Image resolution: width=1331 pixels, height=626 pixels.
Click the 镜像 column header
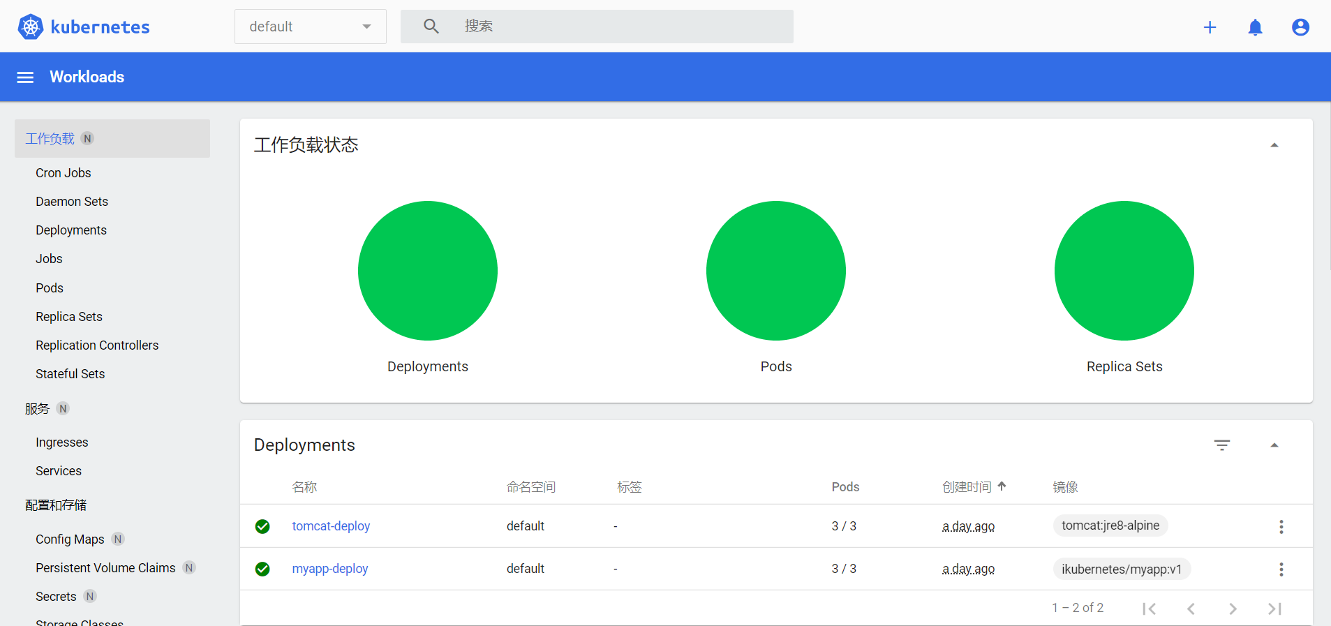click(1066, 487)
